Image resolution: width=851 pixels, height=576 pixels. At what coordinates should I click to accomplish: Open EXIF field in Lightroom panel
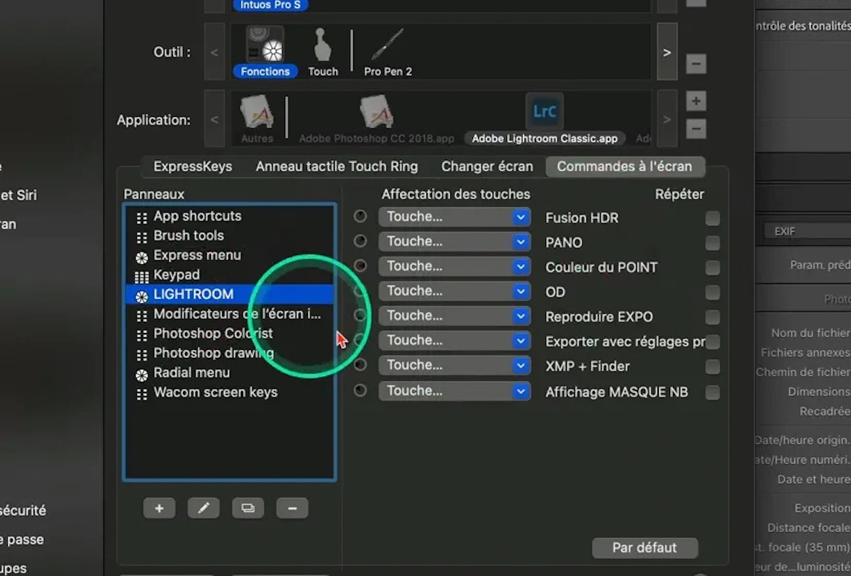coord(807,231)
